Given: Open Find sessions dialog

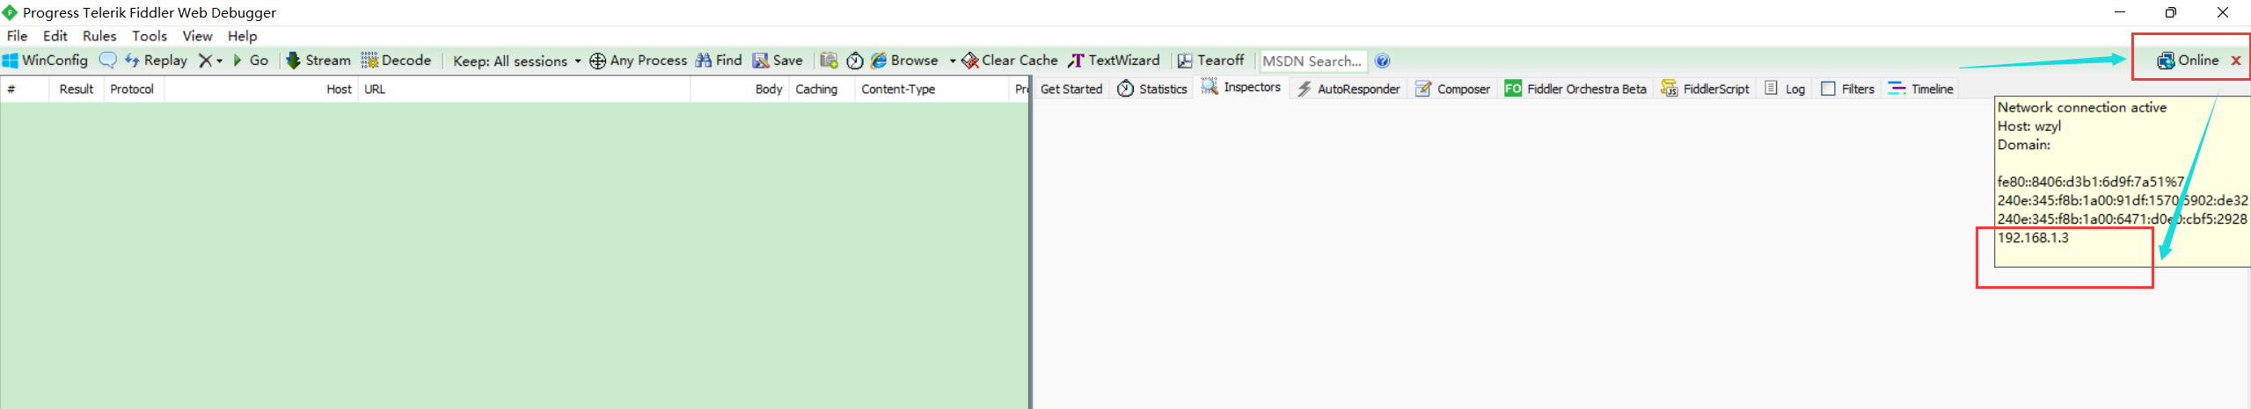Looking at the screenshot, I should pos(719,61).
